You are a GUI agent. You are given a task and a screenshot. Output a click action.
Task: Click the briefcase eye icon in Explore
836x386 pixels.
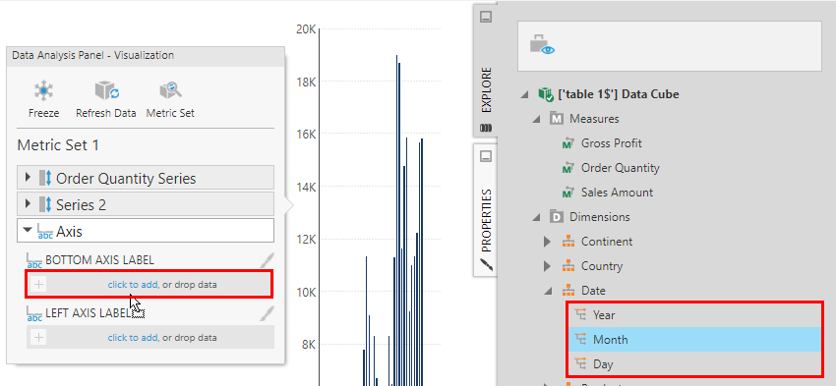click(542, 45)
